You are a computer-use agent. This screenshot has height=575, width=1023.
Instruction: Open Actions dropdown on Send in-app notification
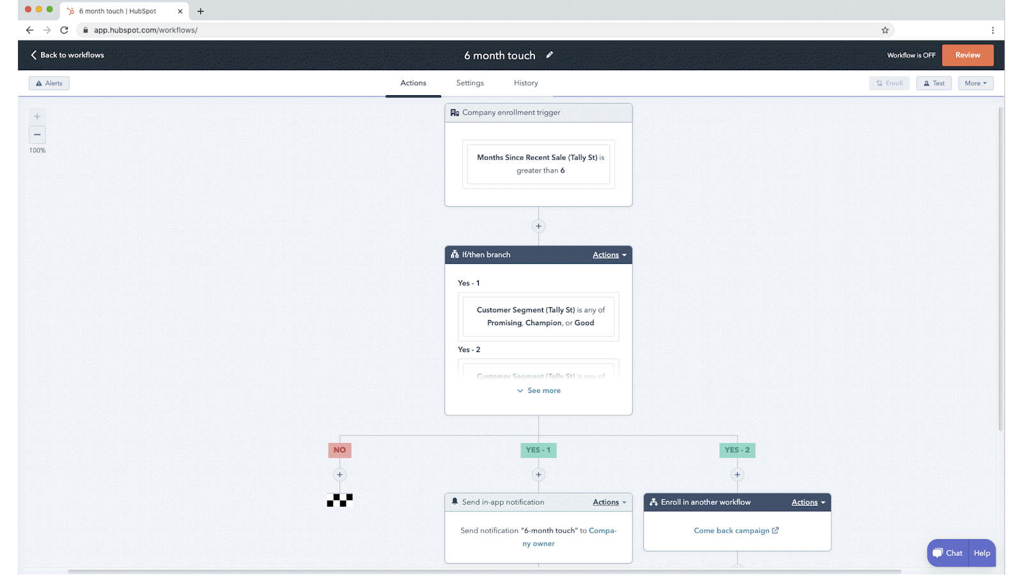[x=609, y=502]
